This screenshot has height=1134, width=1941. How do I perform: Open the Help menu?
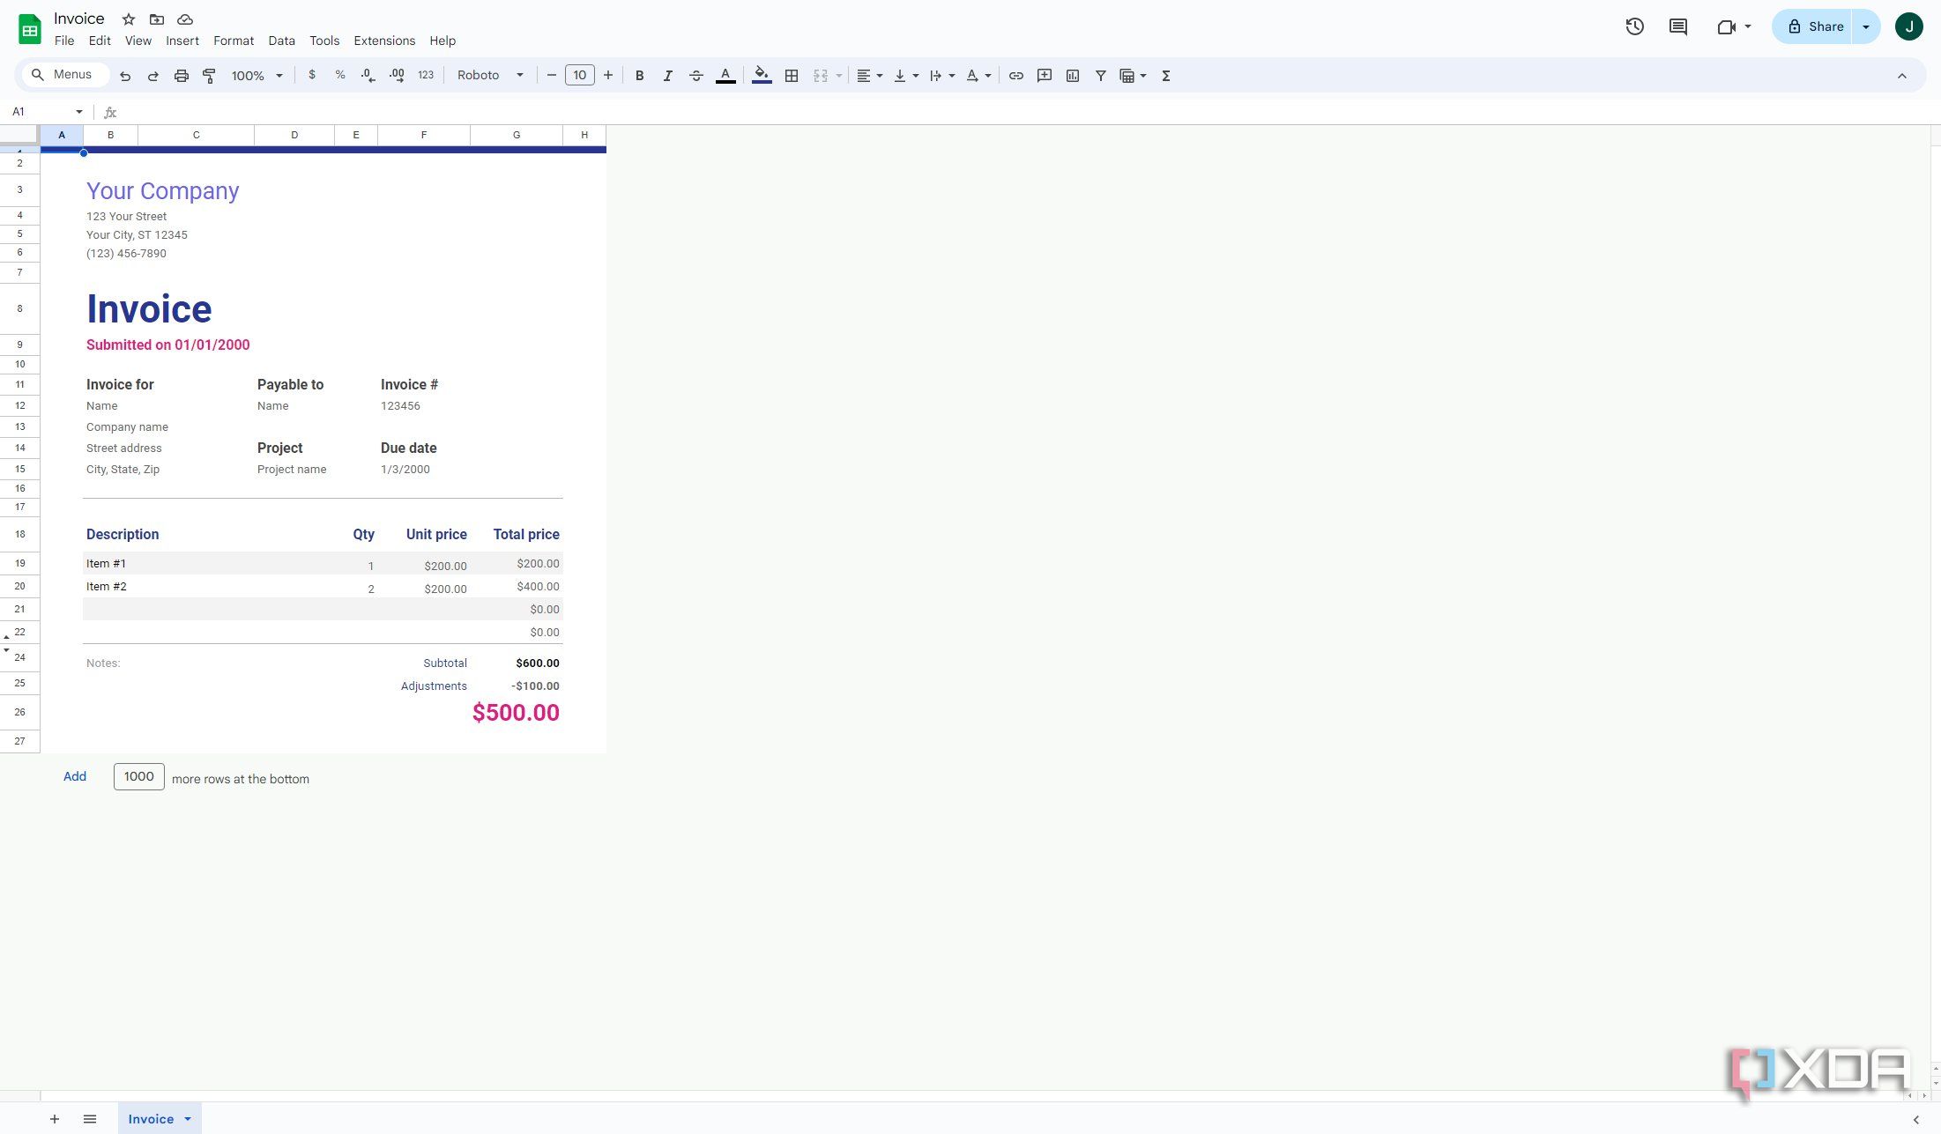(x=442, y=41)
